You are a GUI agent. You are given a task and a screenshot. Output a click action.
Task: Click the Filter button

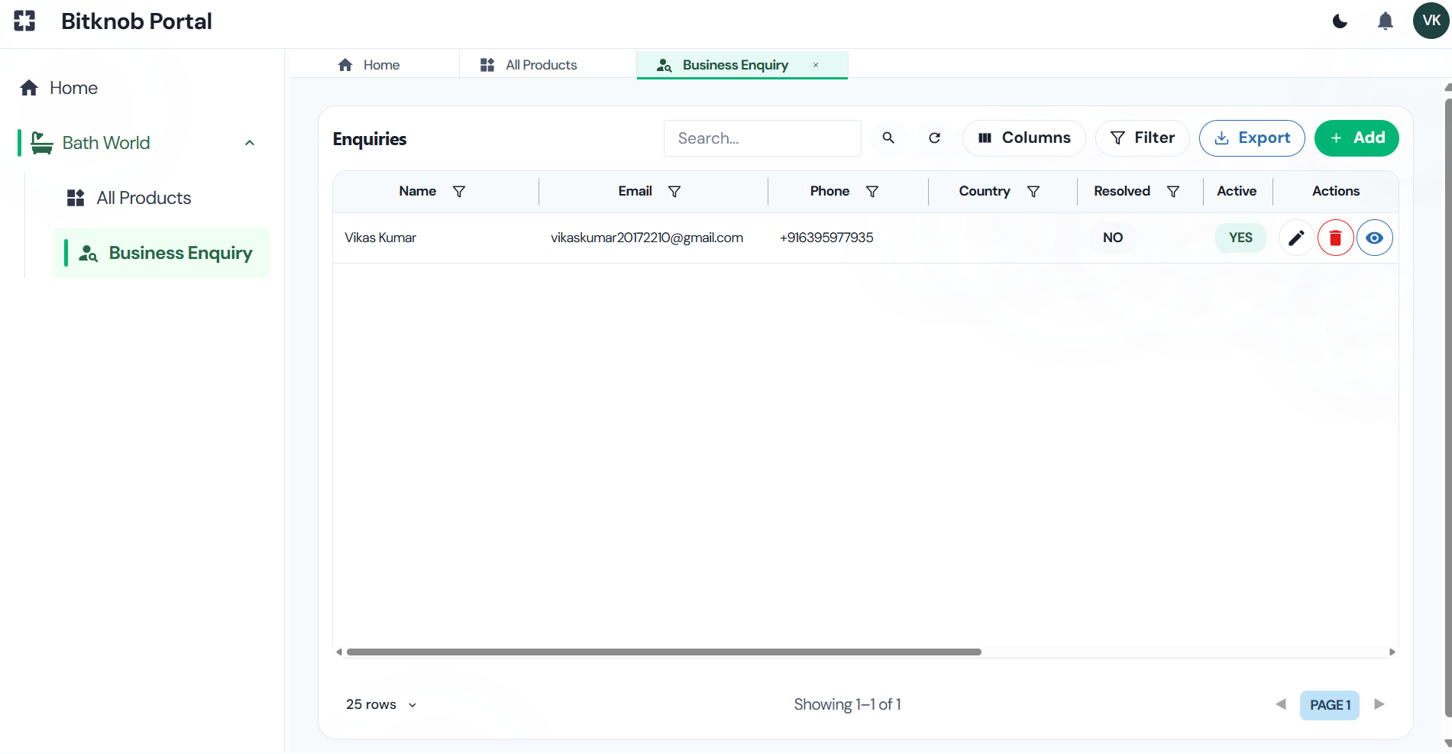1142,138
